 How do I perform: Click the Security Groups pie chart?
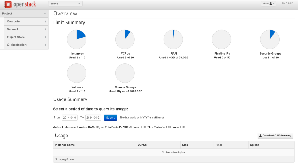click(270, 39)
